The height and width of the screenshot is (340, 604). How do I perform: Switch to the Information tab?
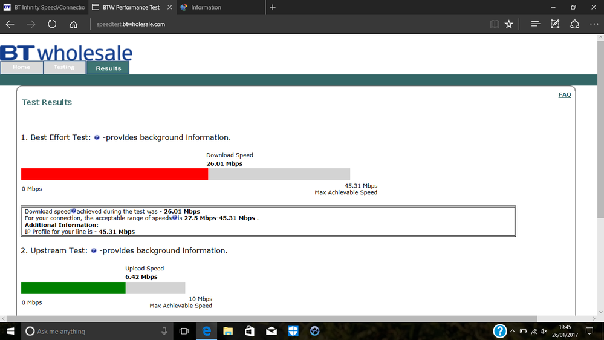(x=221, y=7)
